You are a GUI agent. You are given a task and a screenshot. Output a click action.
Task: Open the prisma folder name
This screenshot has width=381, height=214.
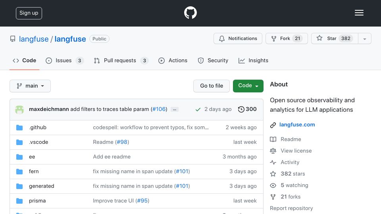coord(37,201)
